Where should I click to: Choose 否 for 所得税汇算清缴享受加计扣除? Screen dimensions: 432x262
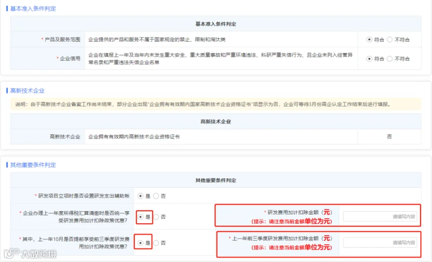(156, 217)
